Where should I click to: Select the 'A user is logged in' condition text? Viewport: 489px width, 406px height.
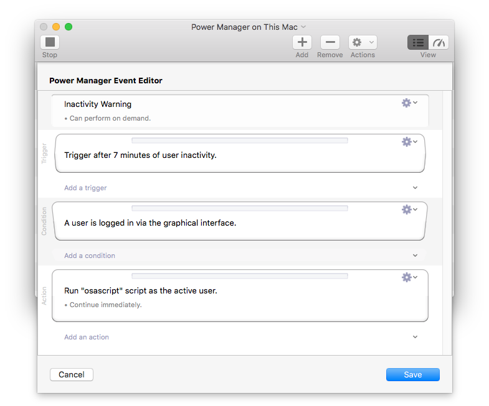(150, 223)
